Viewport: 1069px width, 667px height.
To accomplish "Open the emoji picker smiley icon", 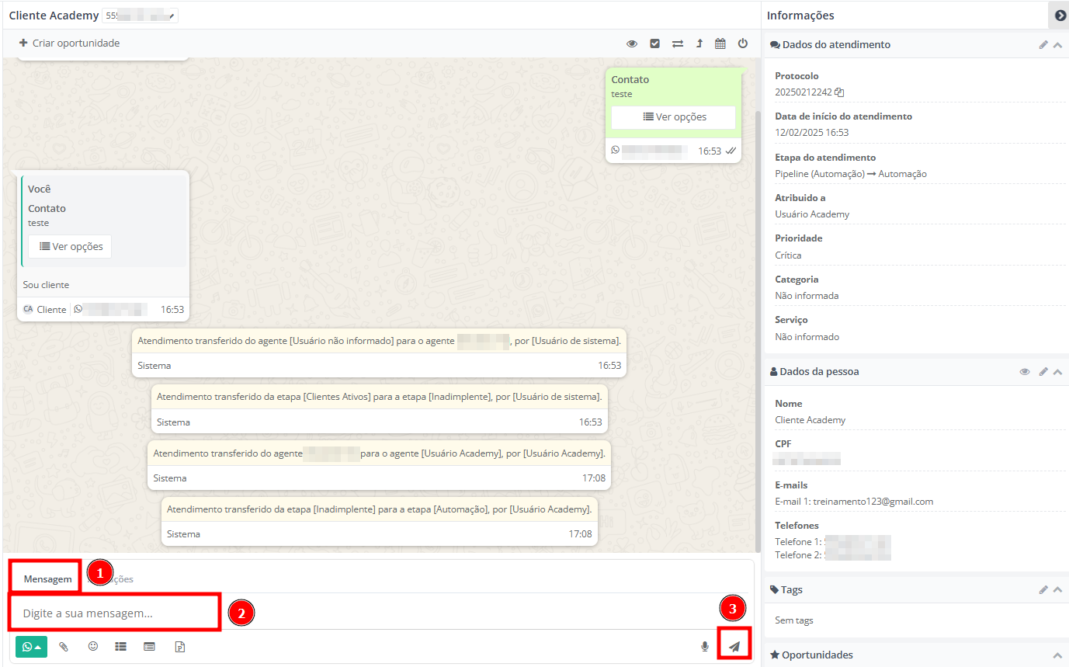I will point(93,646).
